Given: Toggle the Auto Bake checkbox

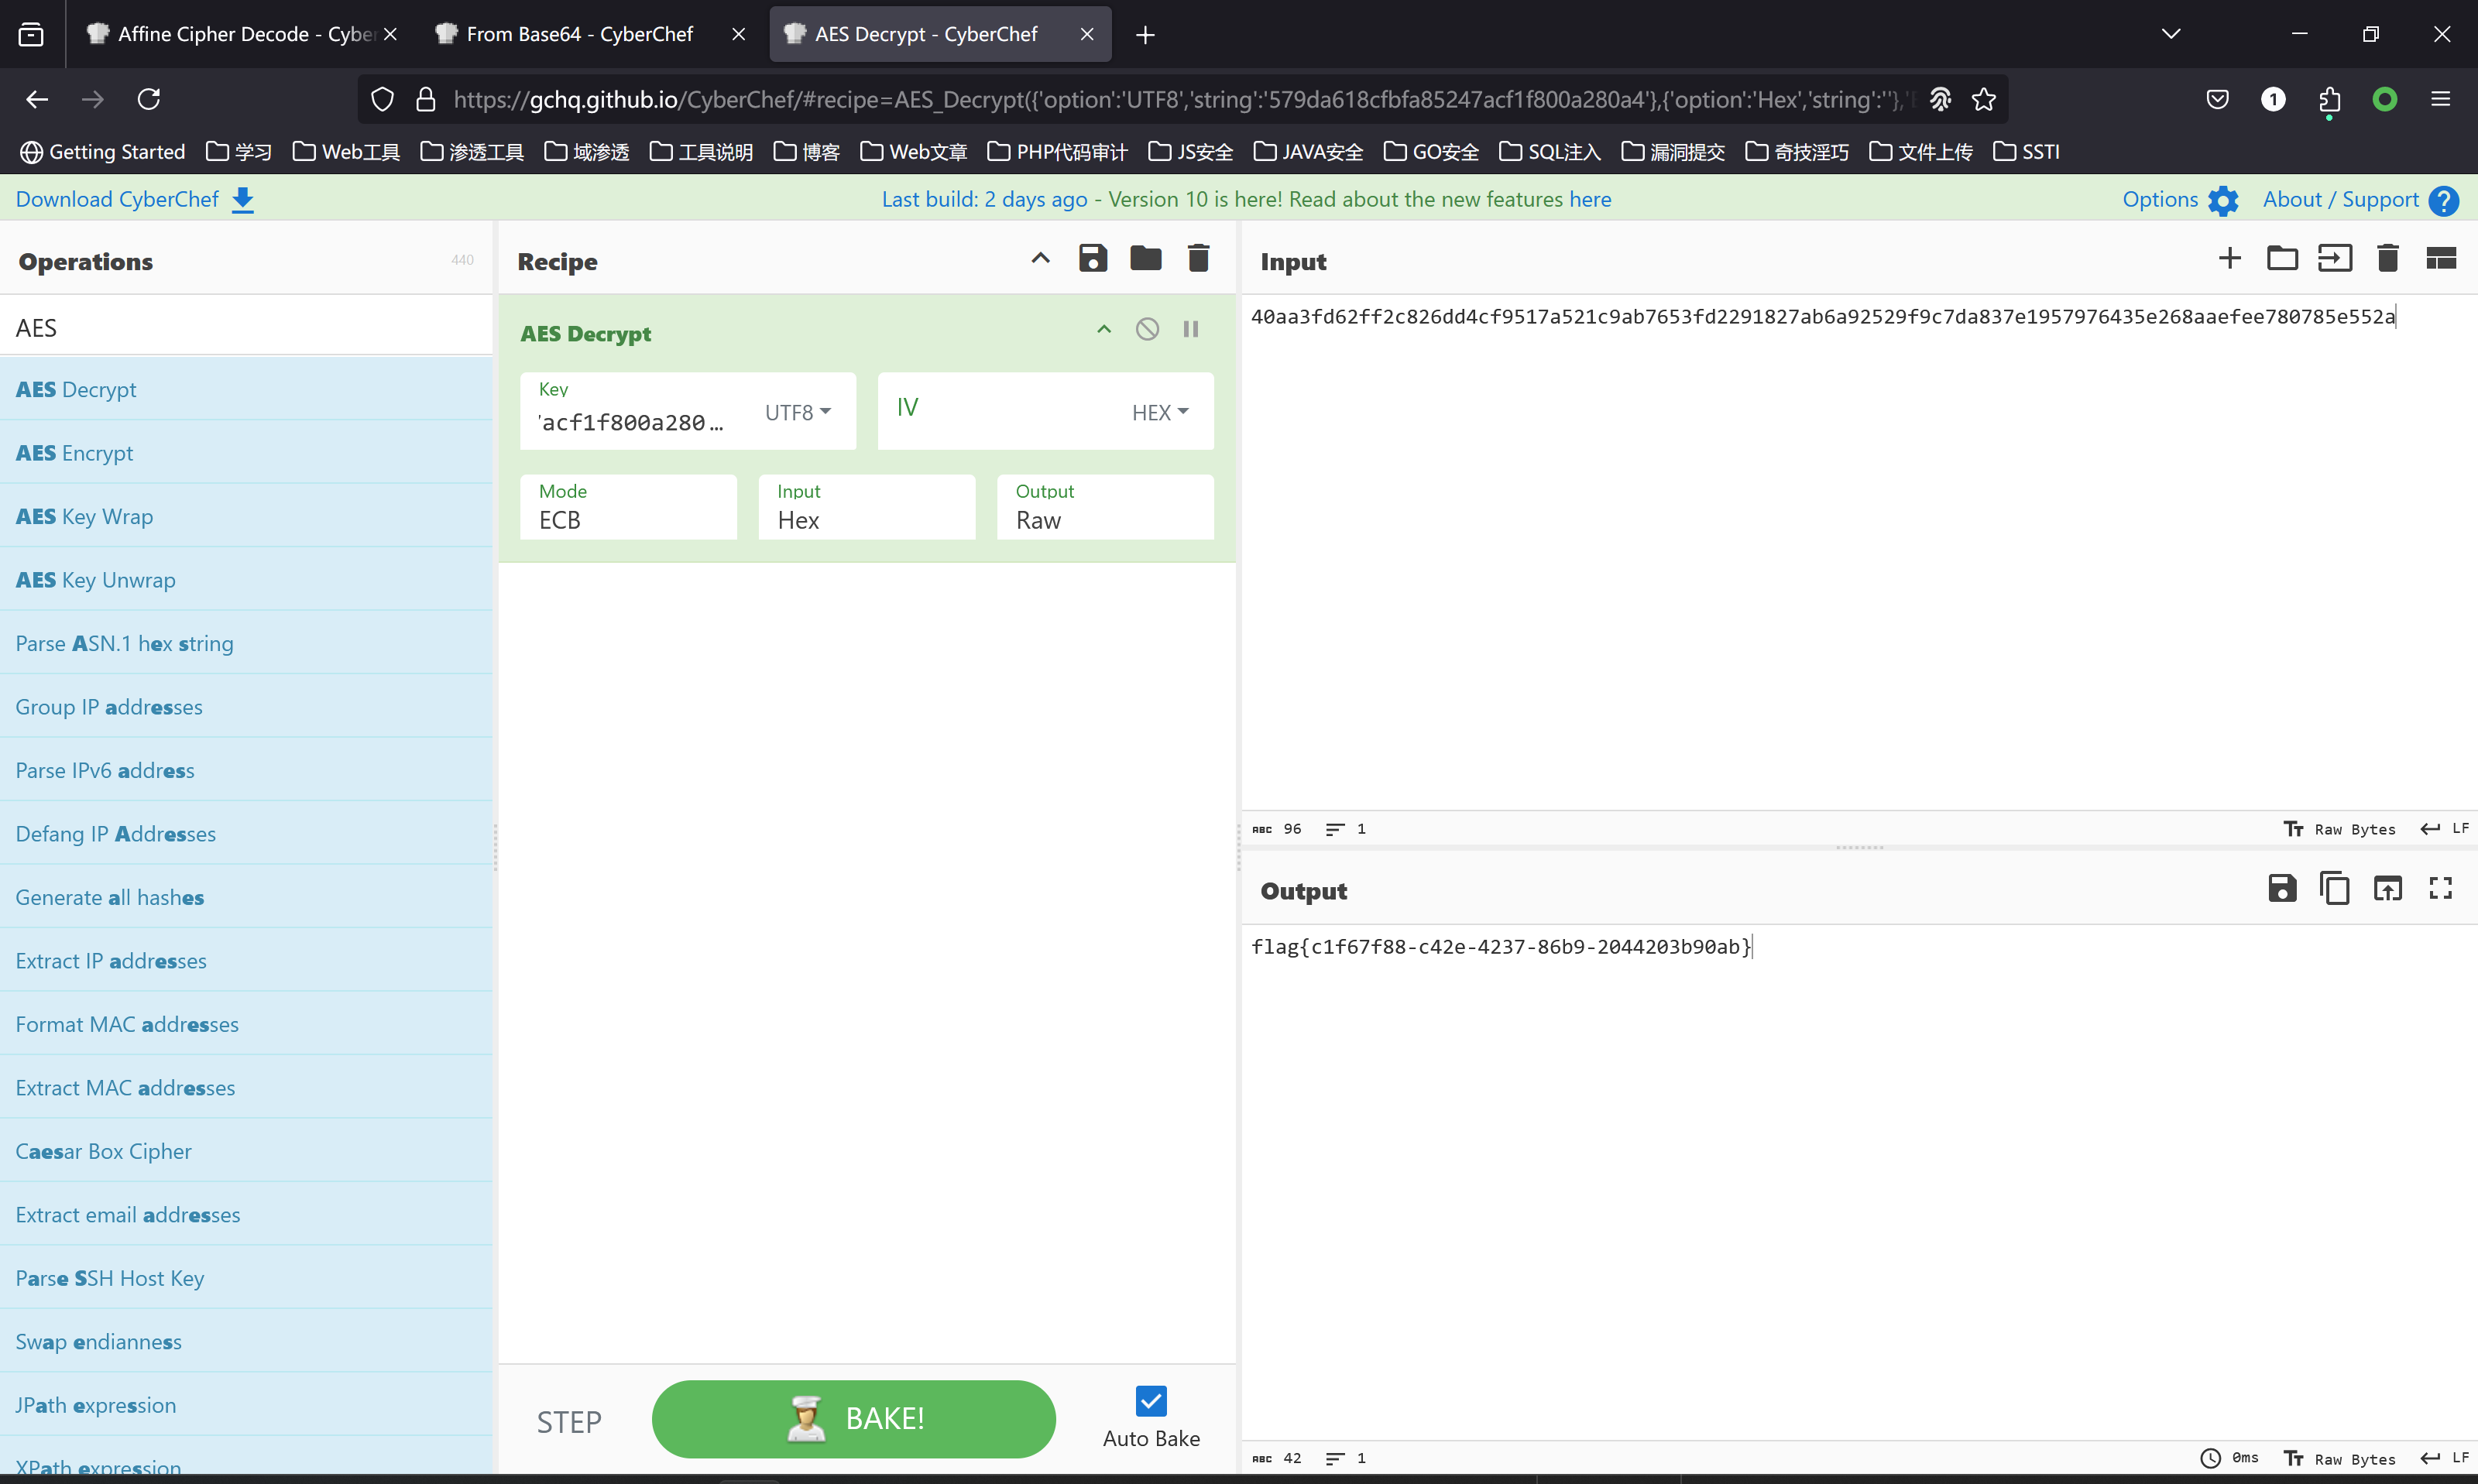Looking at the screenshot, I should click(1151, 1401).
